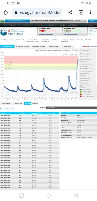
Task: Tap the vizugy.hu address bar
Action: coord(37,13)
